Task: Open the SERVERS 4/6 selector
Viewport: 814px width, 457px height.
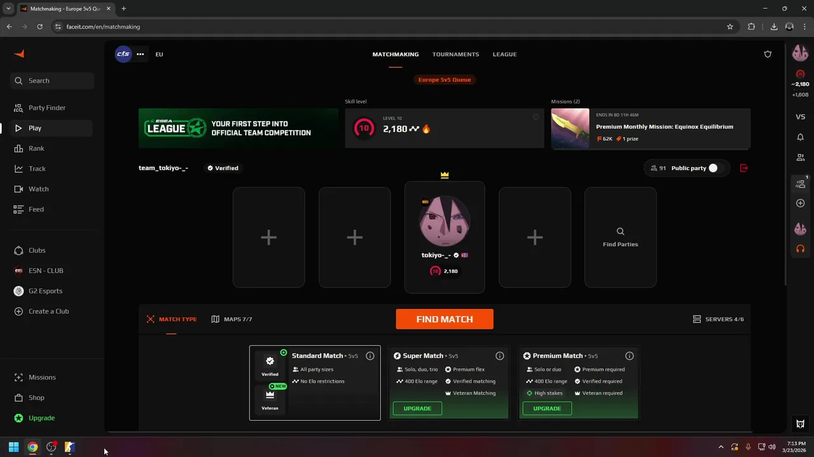Action: click(x=718, y=319)
